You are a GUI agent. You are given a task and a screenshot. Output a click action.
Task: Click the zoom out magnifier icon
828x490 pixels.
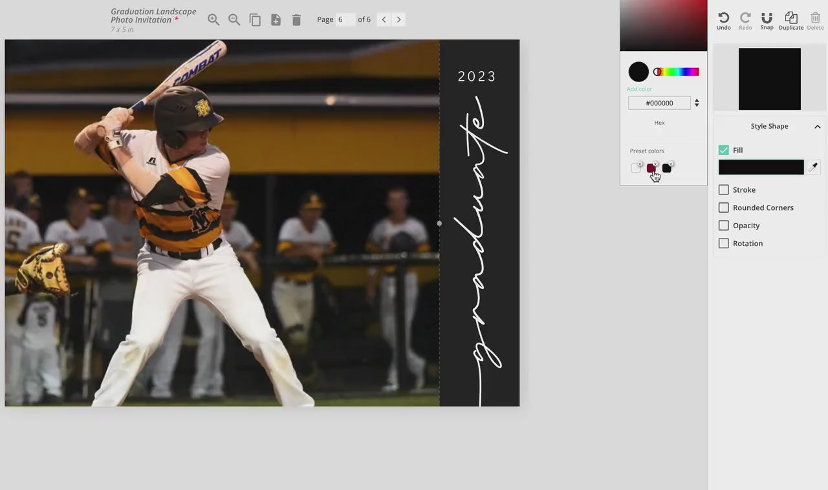pos(234,19)
